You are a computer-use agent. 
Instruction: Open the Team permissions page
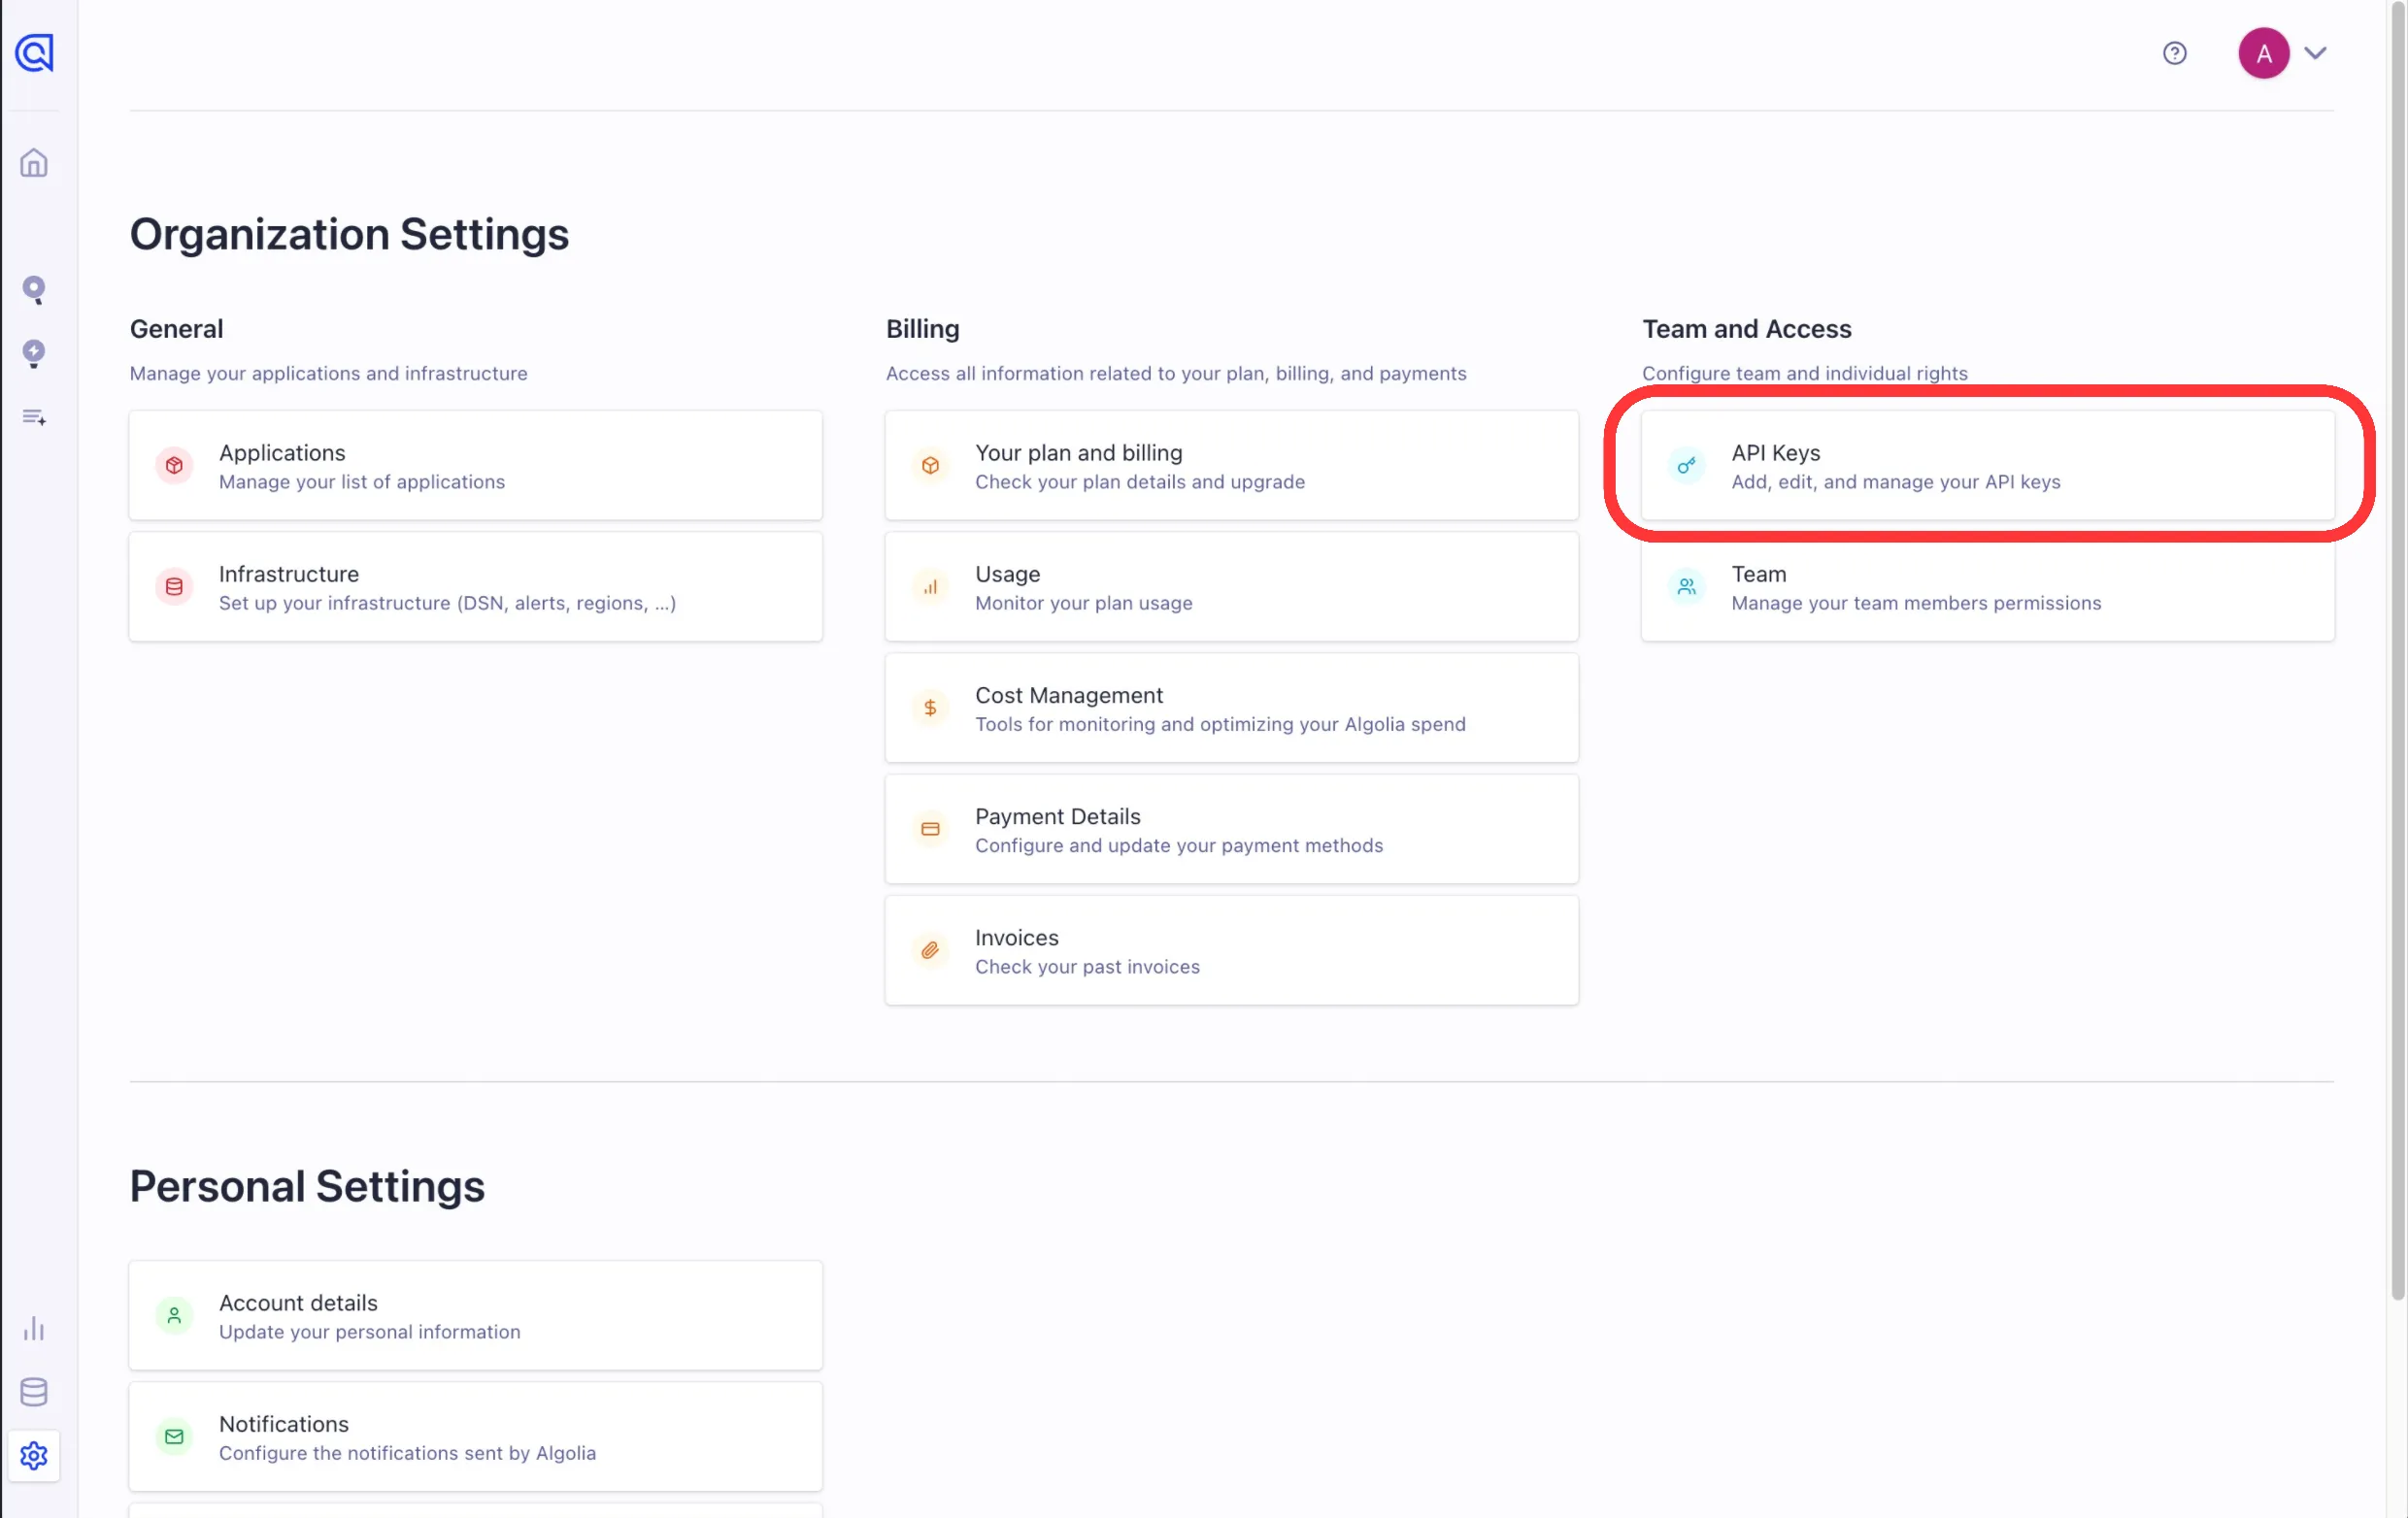1988,586
